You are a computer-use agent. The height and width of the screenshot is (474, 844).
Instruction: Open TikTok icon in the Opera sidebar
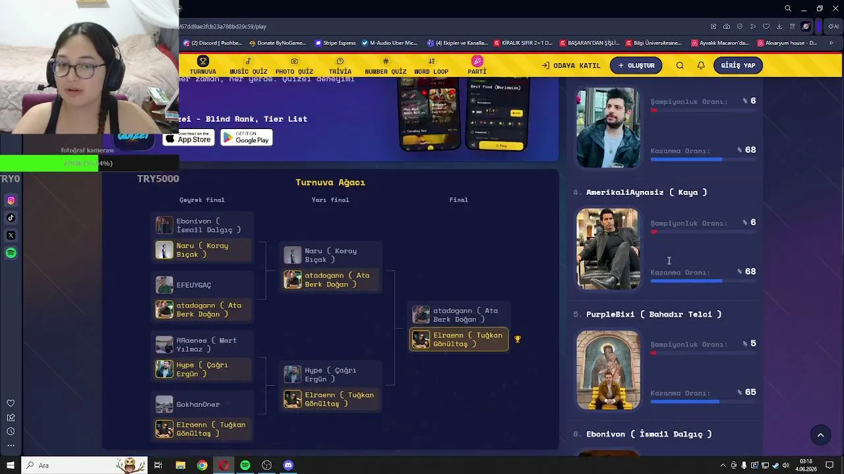(11, 218)
